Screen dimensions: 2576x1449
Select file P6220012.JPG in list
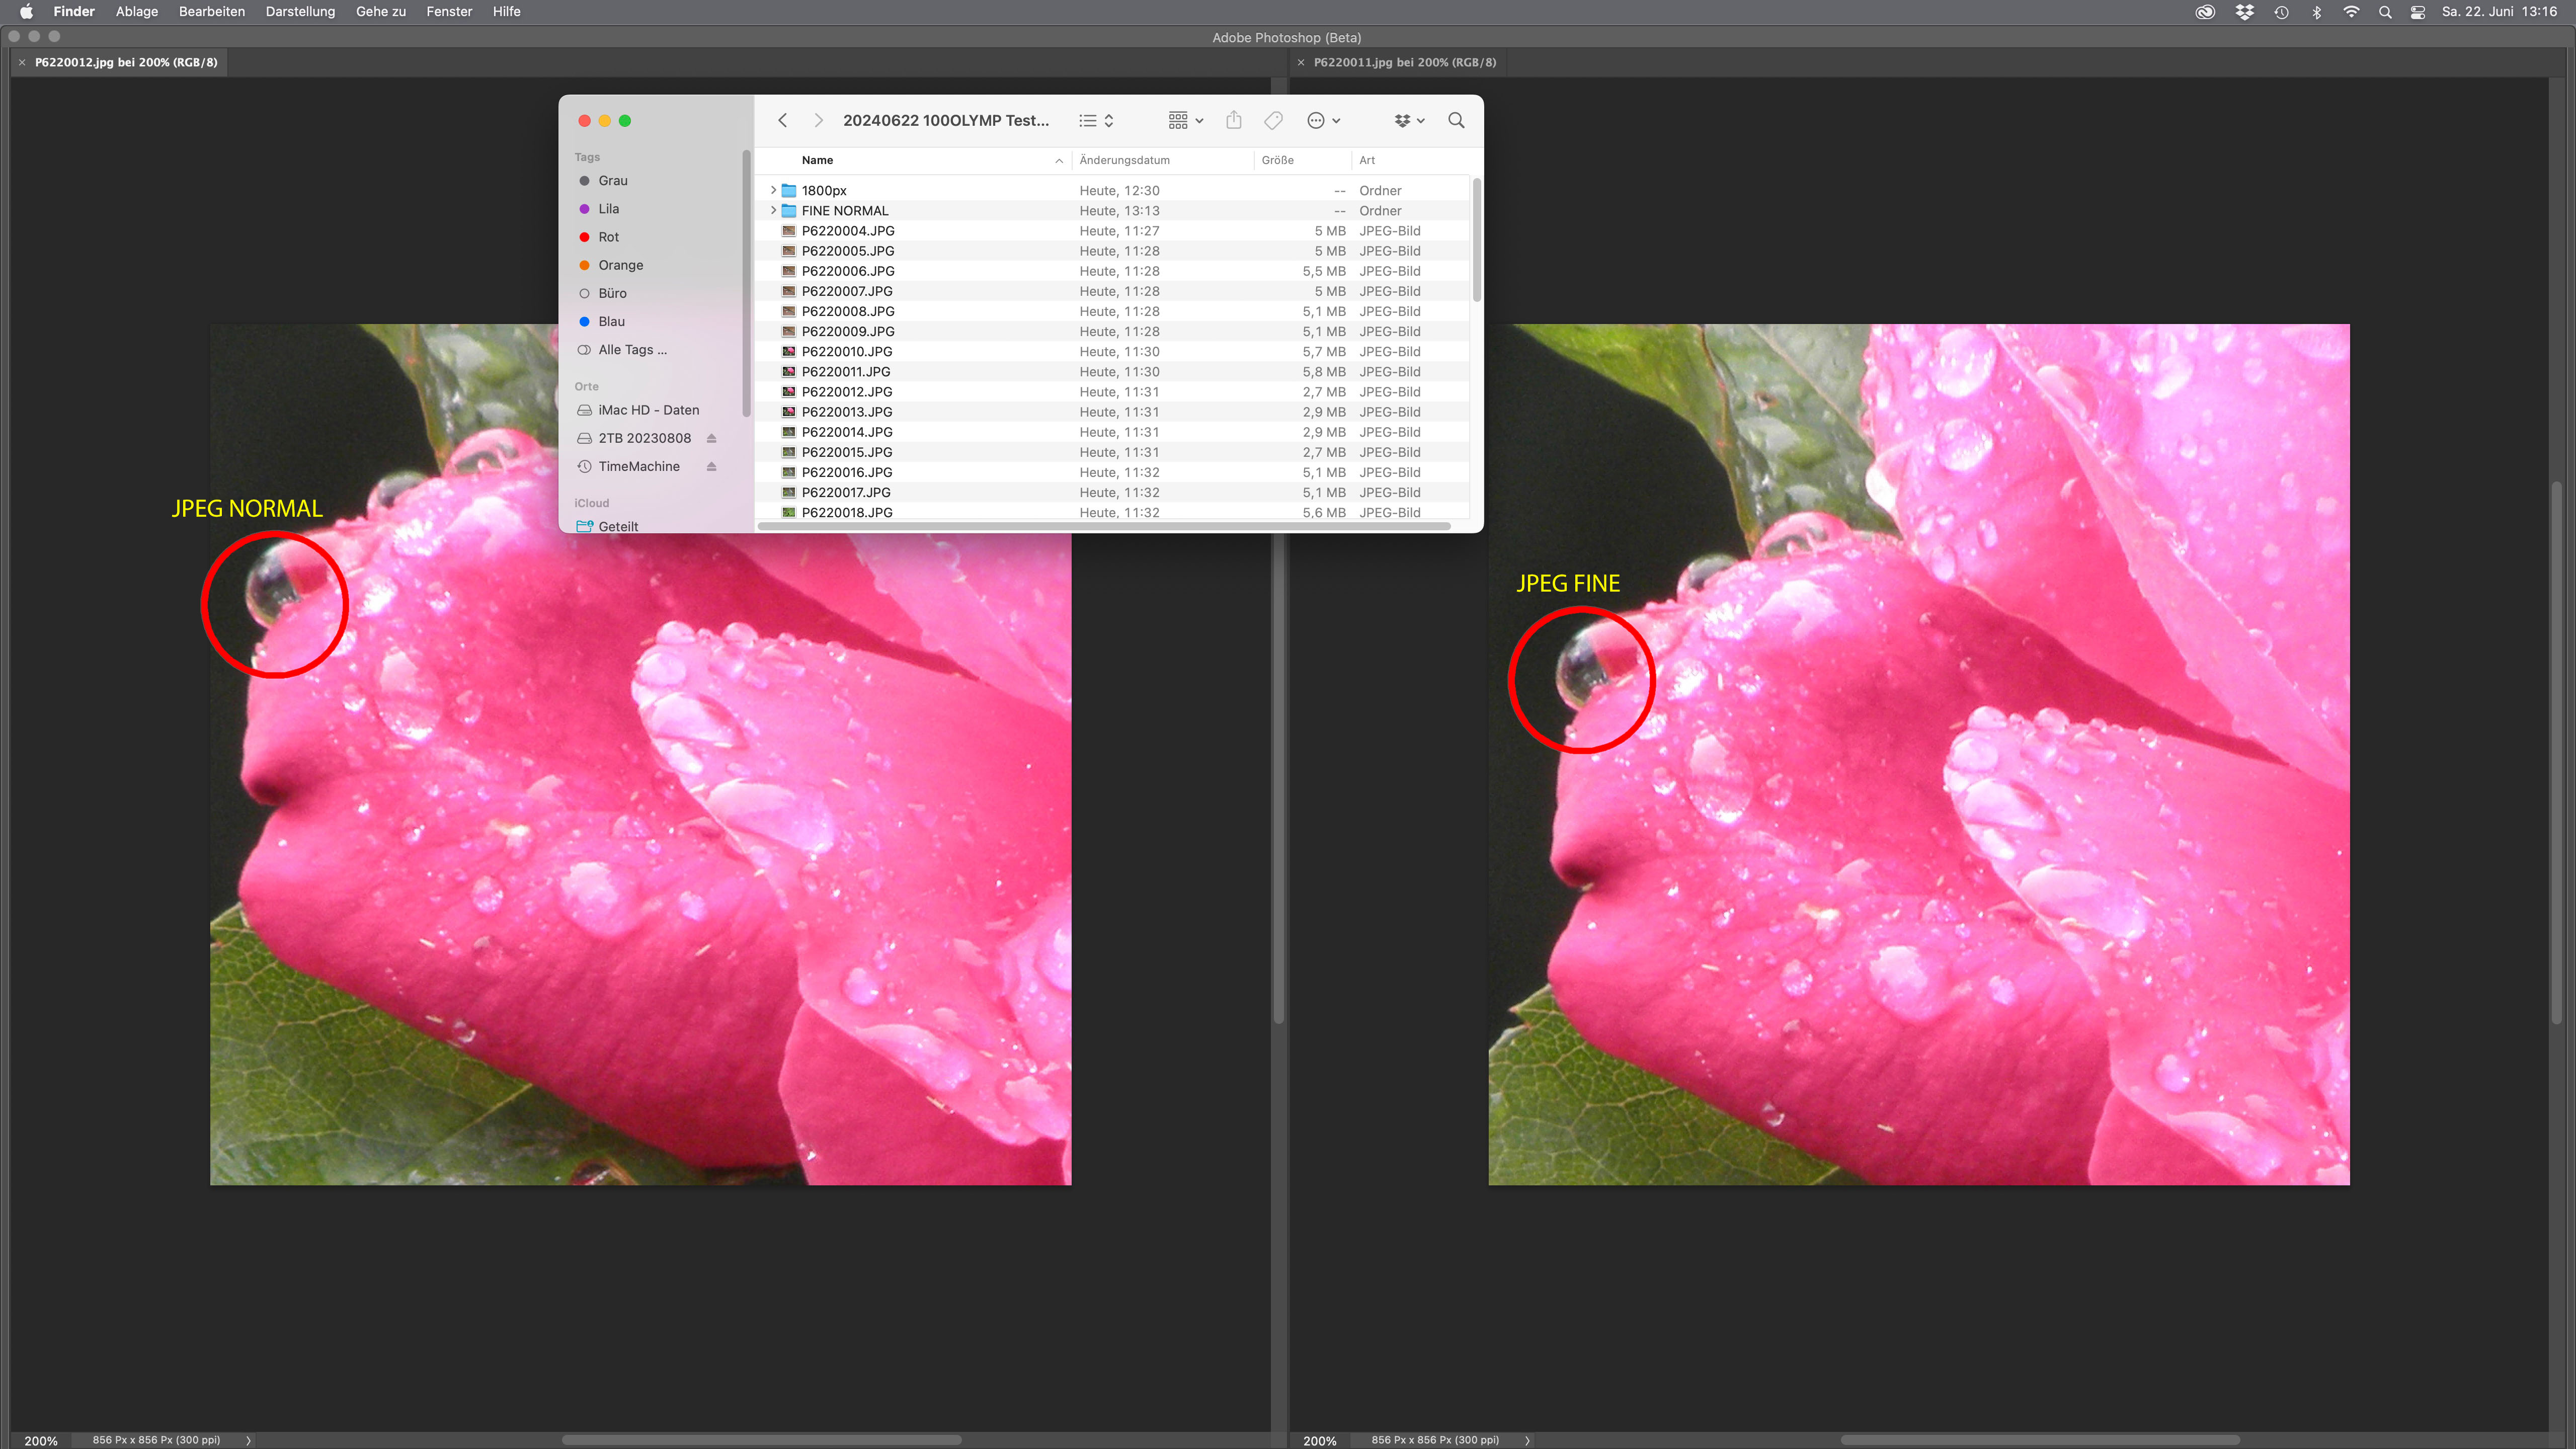coord(846,391)
